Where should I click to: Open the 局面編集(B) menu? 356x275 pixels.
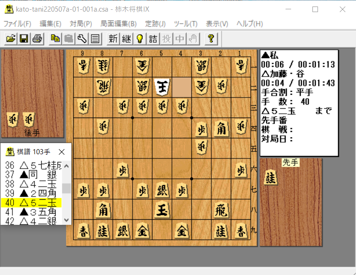click(x=119, y=24)
